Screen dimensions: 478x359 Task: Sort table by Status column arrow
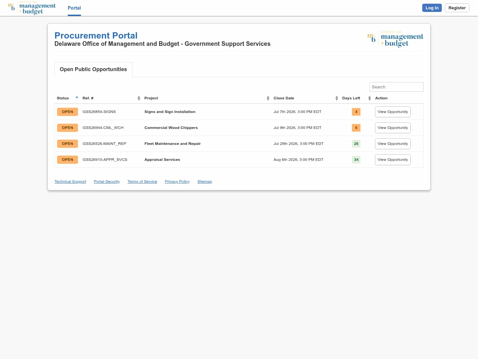click(x=77, y=97)
